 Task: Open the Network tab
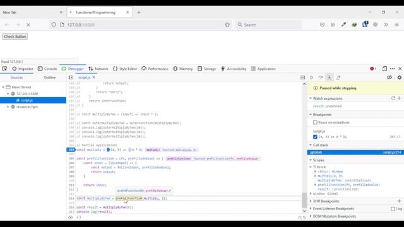tap(98, 69)
